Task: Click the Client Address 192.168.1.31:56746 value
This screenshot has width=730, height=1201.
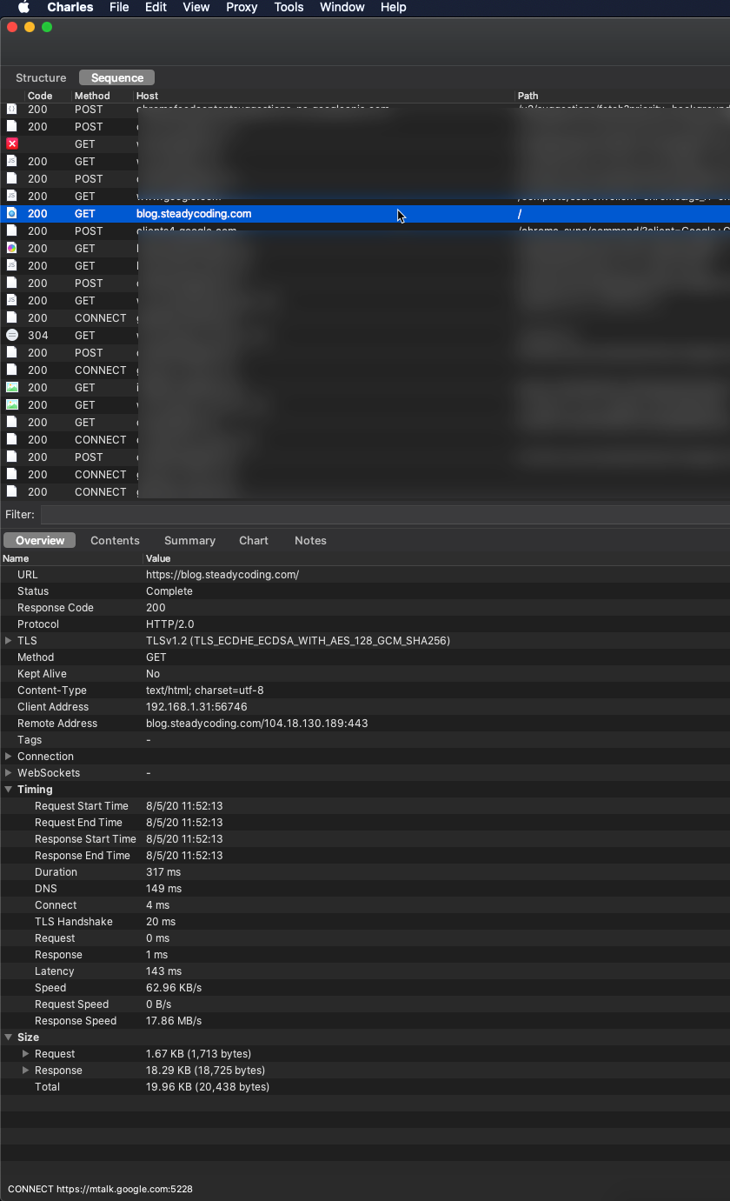Action: click(x=196, y=707)
